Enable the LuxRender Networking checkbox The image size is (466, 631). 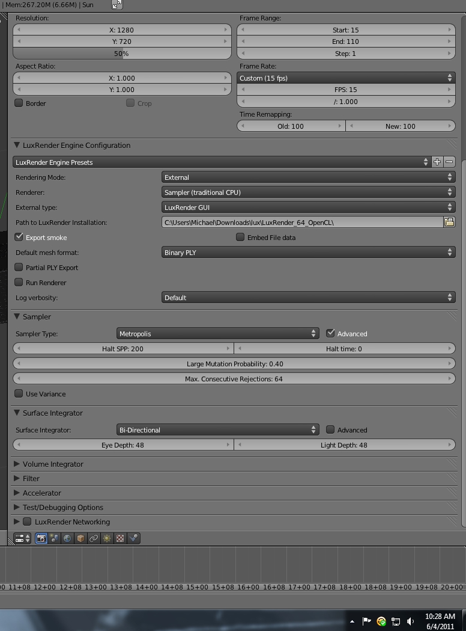point(27,522)
